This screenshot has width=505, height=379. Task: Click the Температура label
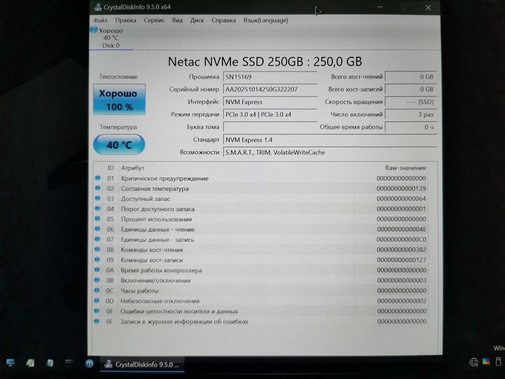[118, 127]
